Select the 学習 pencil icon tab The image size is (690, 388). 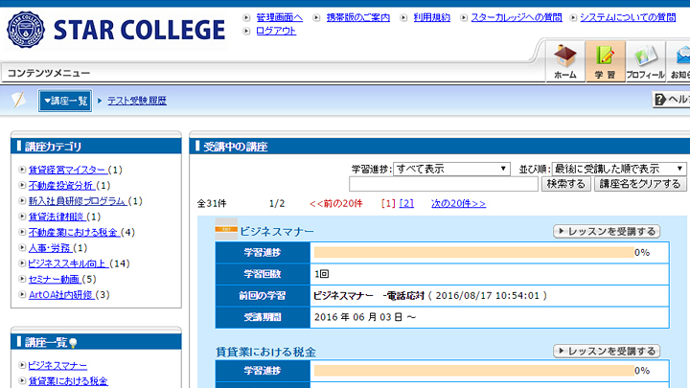pyautogui.click(x=605, y=61)
